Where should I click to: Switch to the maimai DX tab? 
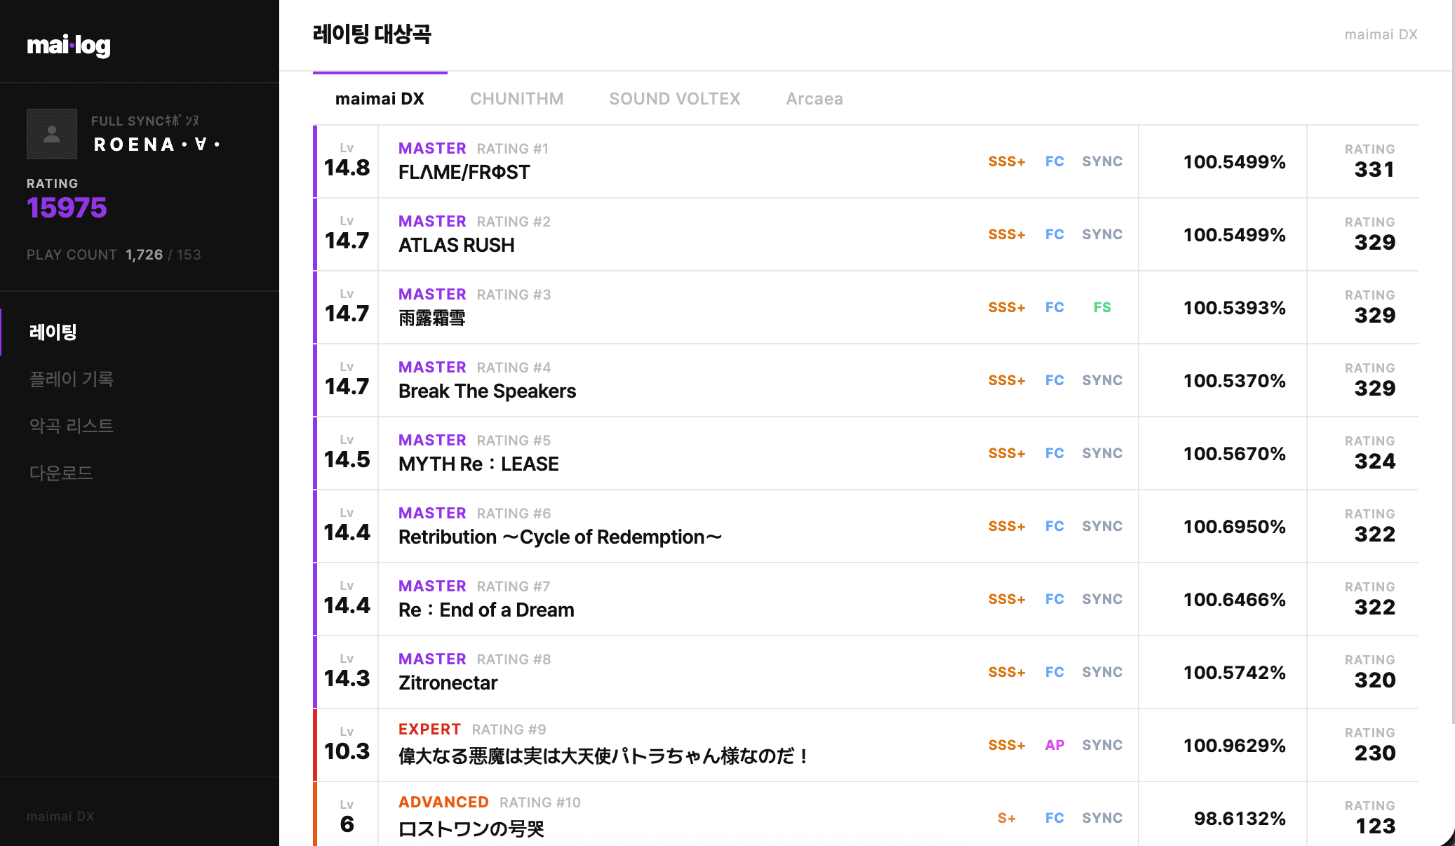coord(380,99)
